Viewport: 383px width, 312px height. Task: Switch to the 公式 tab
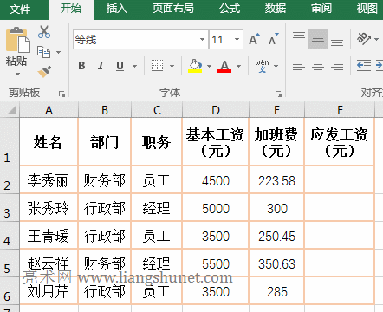[230, 9]
